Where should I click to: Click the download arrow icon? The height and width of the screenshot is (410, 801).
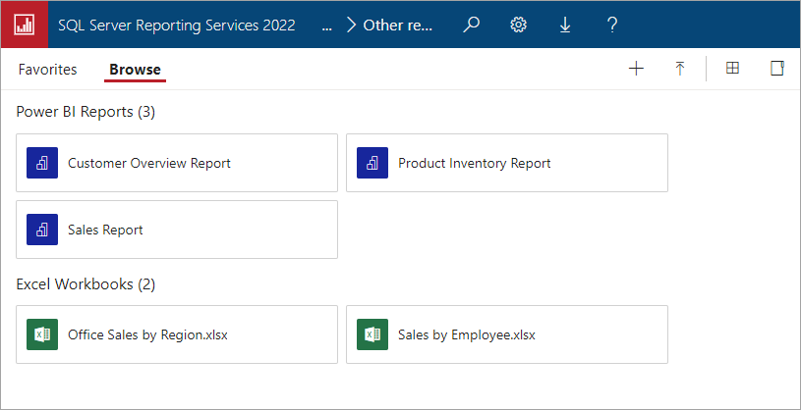point(565,26)
